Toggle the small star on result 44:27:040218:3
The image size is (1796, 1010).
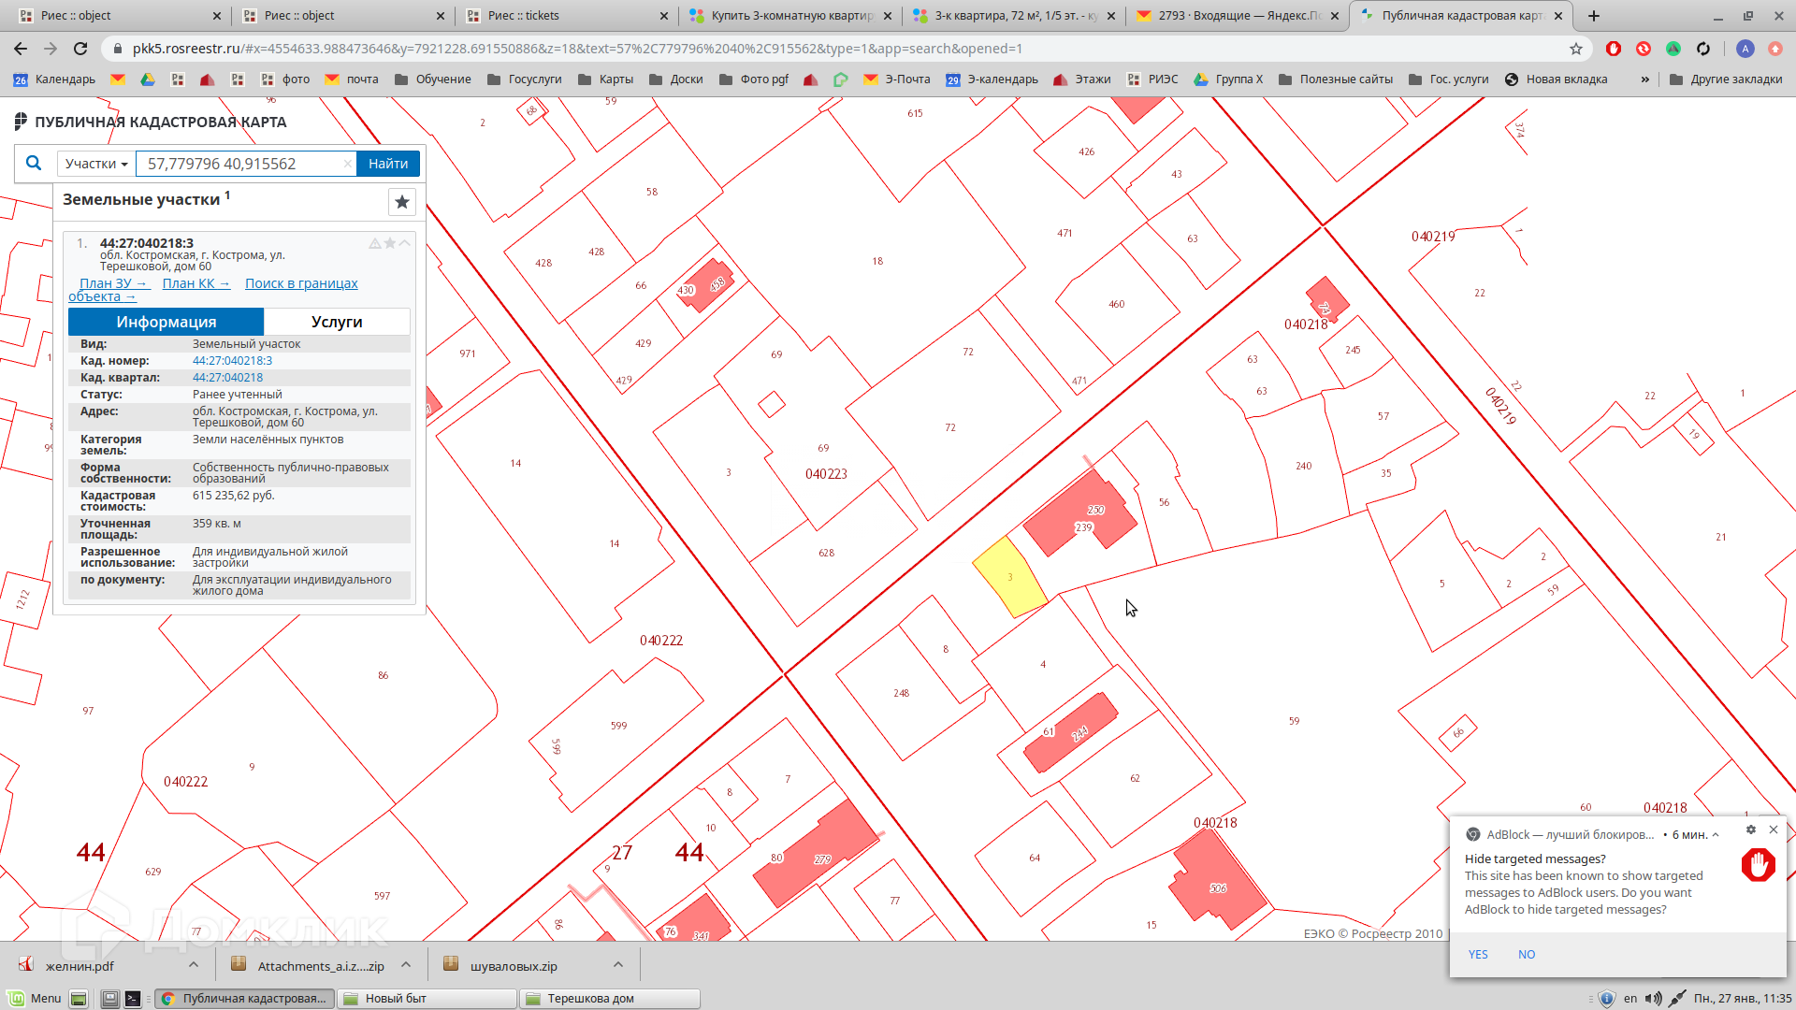[x=390, y=243]
